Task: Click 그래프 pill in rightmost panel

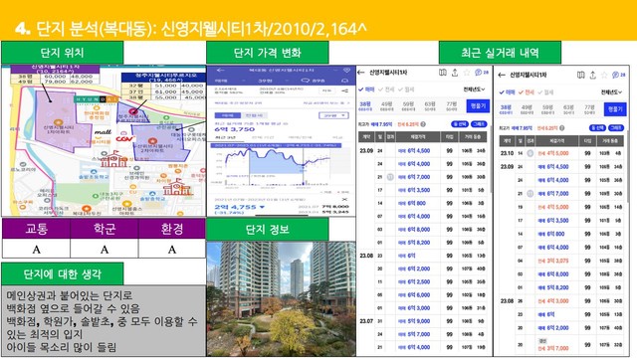Action: click(x=616, y=128)
